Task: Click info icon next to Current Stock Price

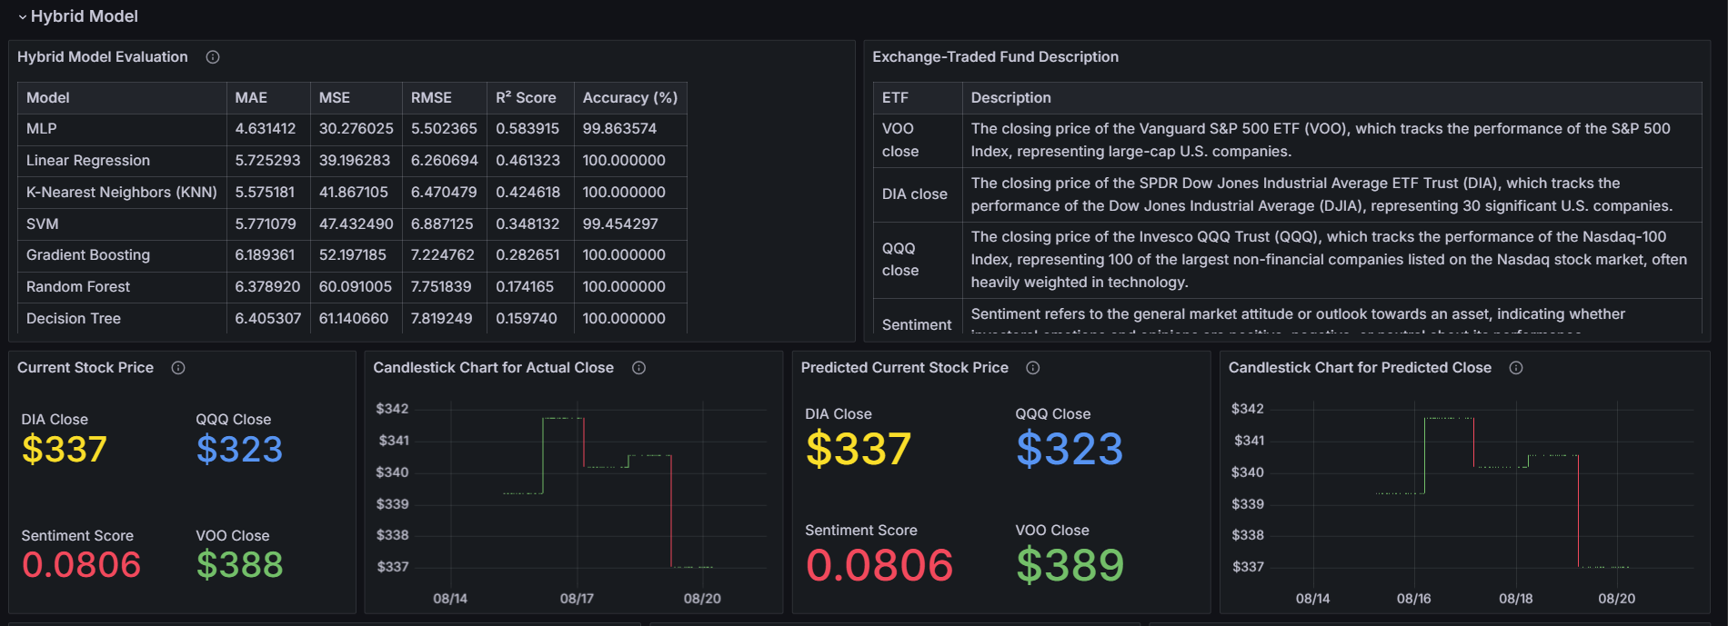Action: tap(178, 368)
